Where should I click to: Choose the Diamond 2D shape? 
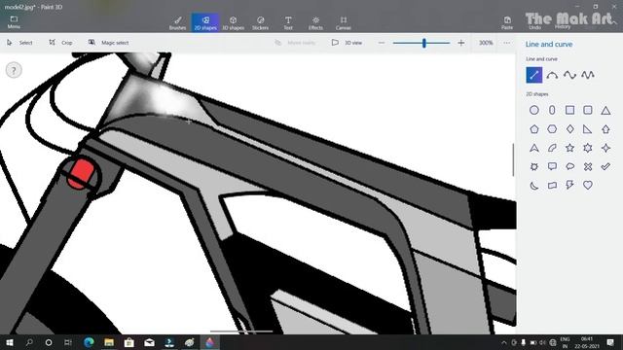(569, 129)
